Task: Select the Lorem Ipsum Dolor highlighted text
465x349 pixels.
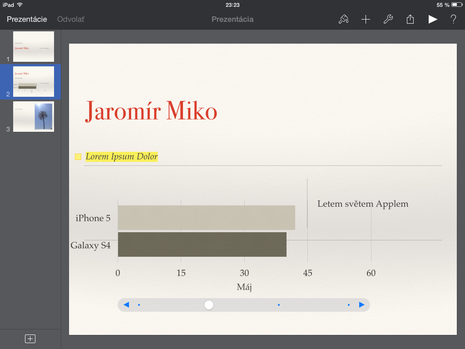Action: (122, 156)
